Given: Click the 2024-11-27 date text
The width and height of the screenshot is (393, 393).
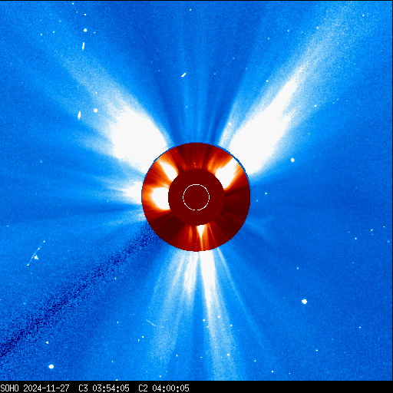Looking at the screenshot, I should point(46,388).
